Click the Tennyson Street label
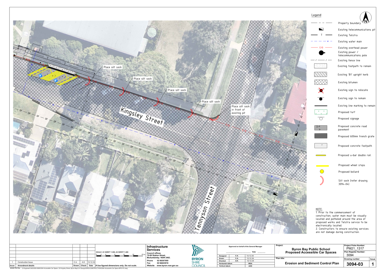 205,208
